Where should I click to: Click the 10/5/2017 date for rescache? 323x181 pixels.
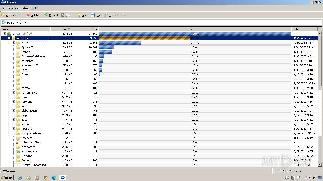305,138
